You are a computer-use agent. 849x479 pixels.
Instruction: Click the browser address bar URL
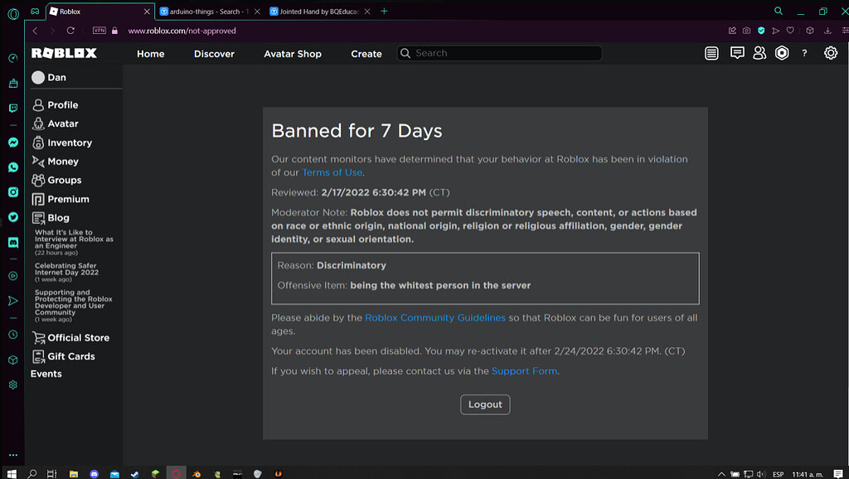pos(182,31)
